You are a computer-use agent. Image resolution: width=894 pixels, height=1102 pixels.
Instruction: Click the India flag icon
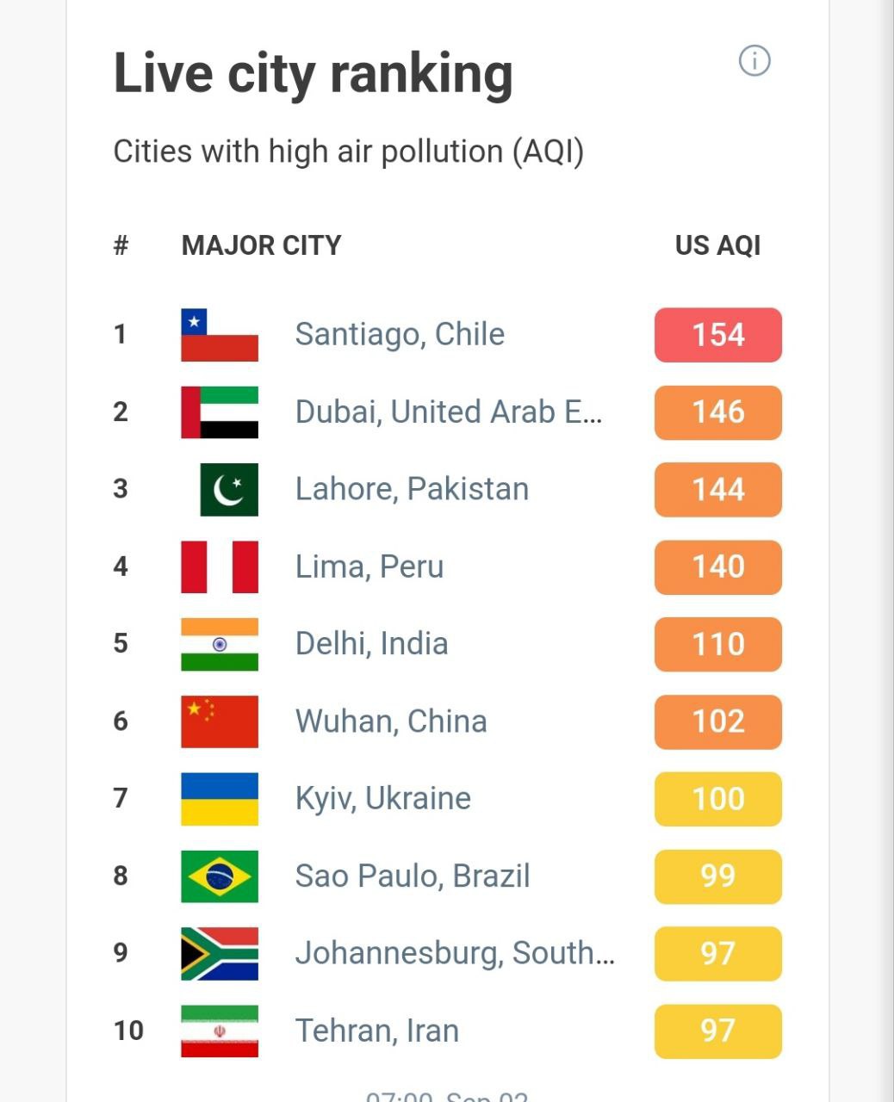[220, 644]
